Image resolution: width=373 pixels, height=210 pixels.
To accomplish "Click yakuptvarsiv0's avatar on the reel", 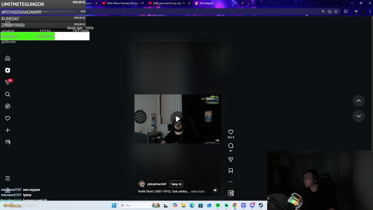I will pos(141,184).
